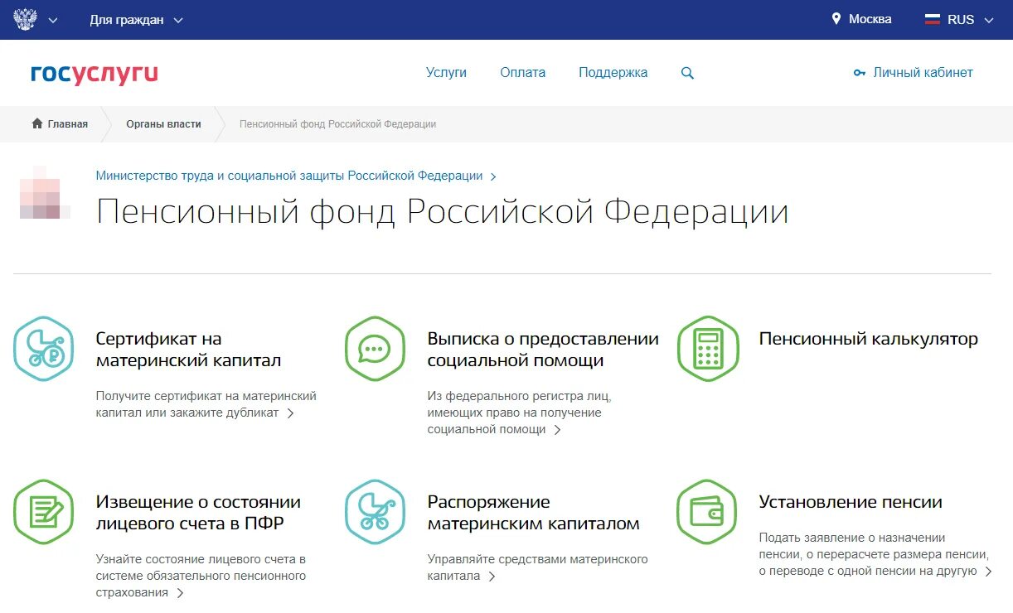Click the stroller icon for Распоряжение материнским капиталом

[x=375, y=512]
